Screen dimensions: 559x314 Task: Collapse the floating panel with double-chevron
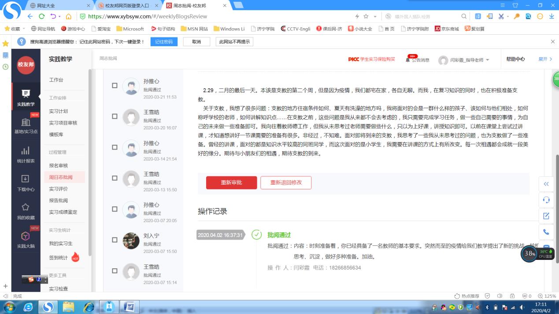tap(546, 184)
